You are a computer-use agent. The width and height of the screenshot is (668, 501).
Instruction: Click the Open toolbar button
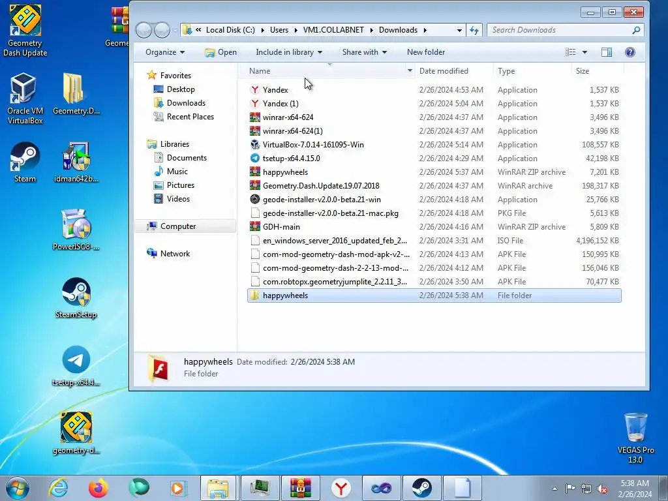pos(220,52)
